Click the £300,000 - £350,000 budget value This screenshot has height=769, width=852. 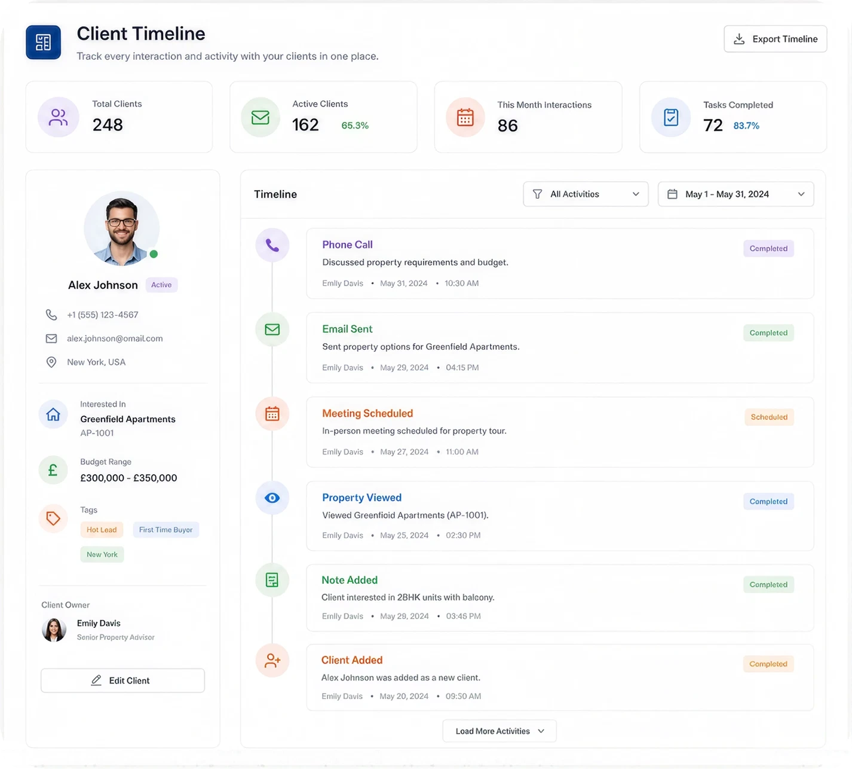click(128, 478)
